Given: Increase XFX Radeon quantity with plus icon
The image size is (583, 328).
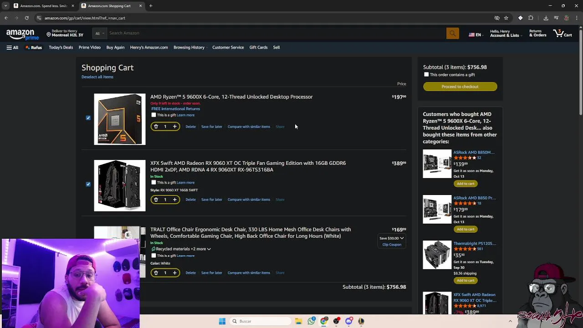Looking at the screenshot, I should [174, 200].
